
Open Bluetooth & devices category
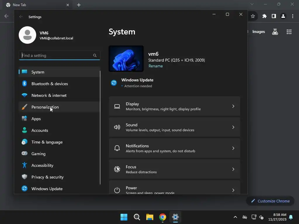[x=59, y=84]
